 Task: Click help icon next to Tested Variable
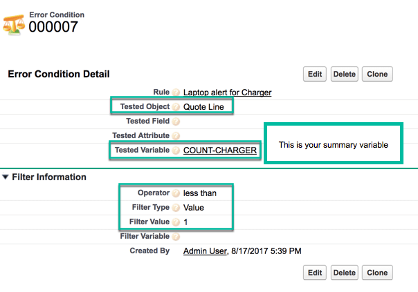(176, 150)
